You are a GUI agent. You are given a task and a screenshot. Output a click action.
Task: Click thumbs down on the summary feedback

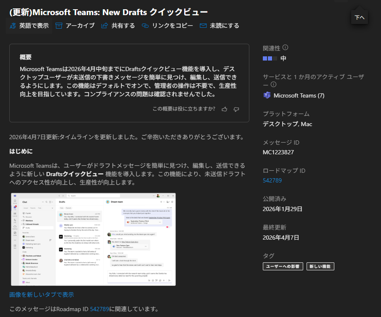point(236,109)
